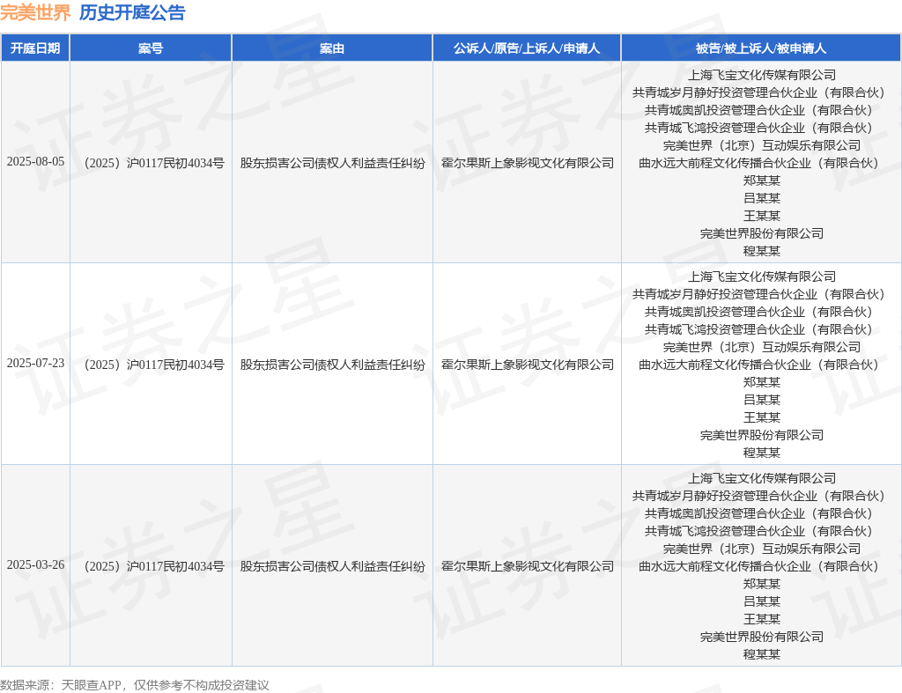
Task: Click 共青城岁月静好投资管理合伙企业 in the 2025-03-26 row
Action: pos(725,496)
